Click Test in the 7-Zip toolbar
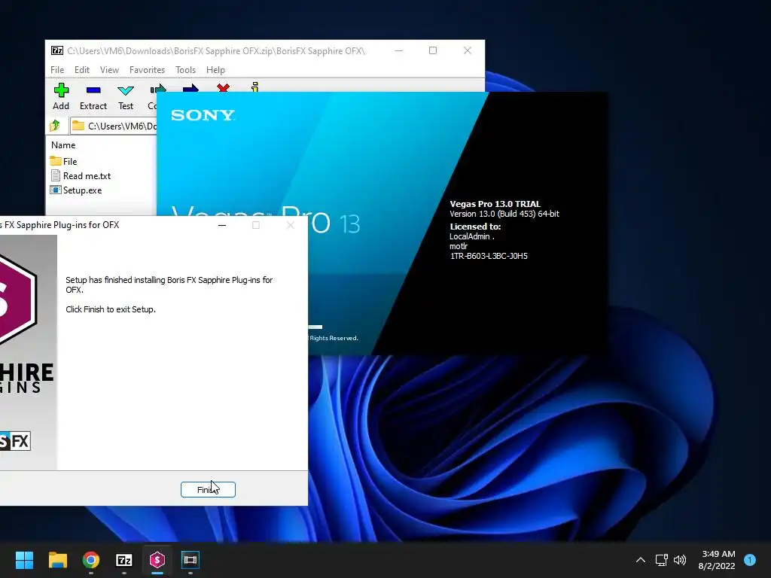This screenshot has height=578, width=771. click(126, 96)
